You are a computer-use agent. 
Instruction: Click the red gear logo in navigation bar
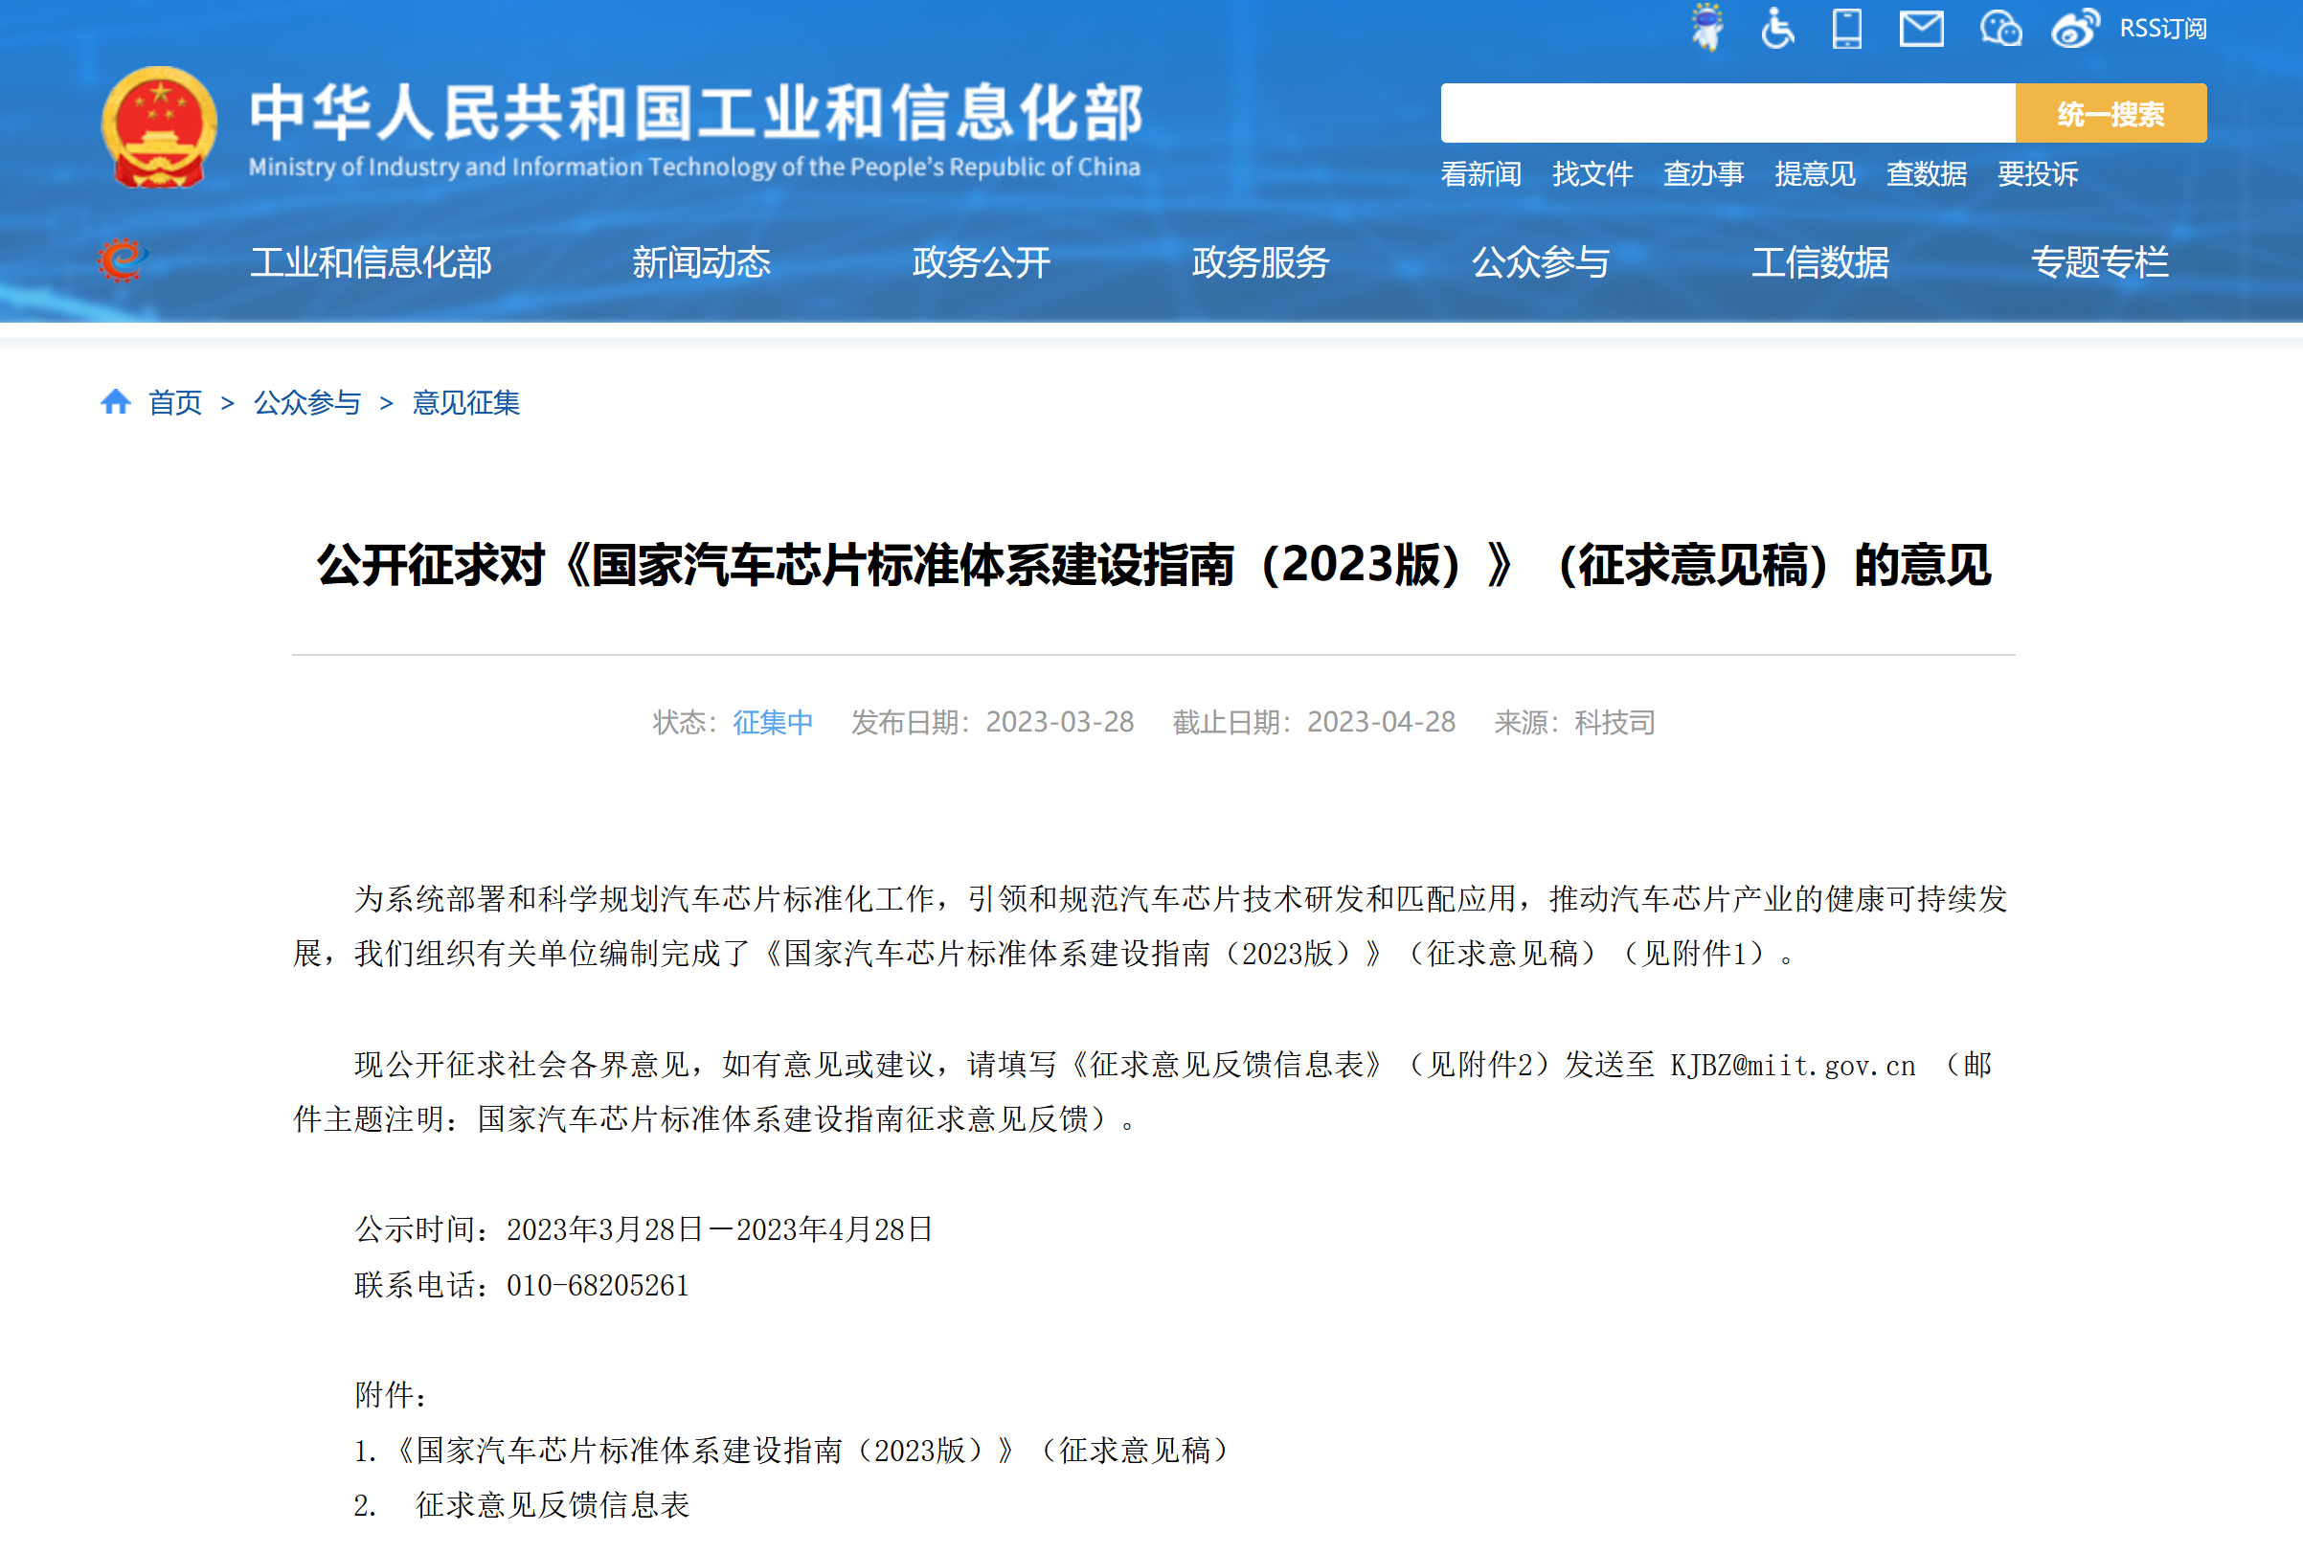click(x=122, y=260)
